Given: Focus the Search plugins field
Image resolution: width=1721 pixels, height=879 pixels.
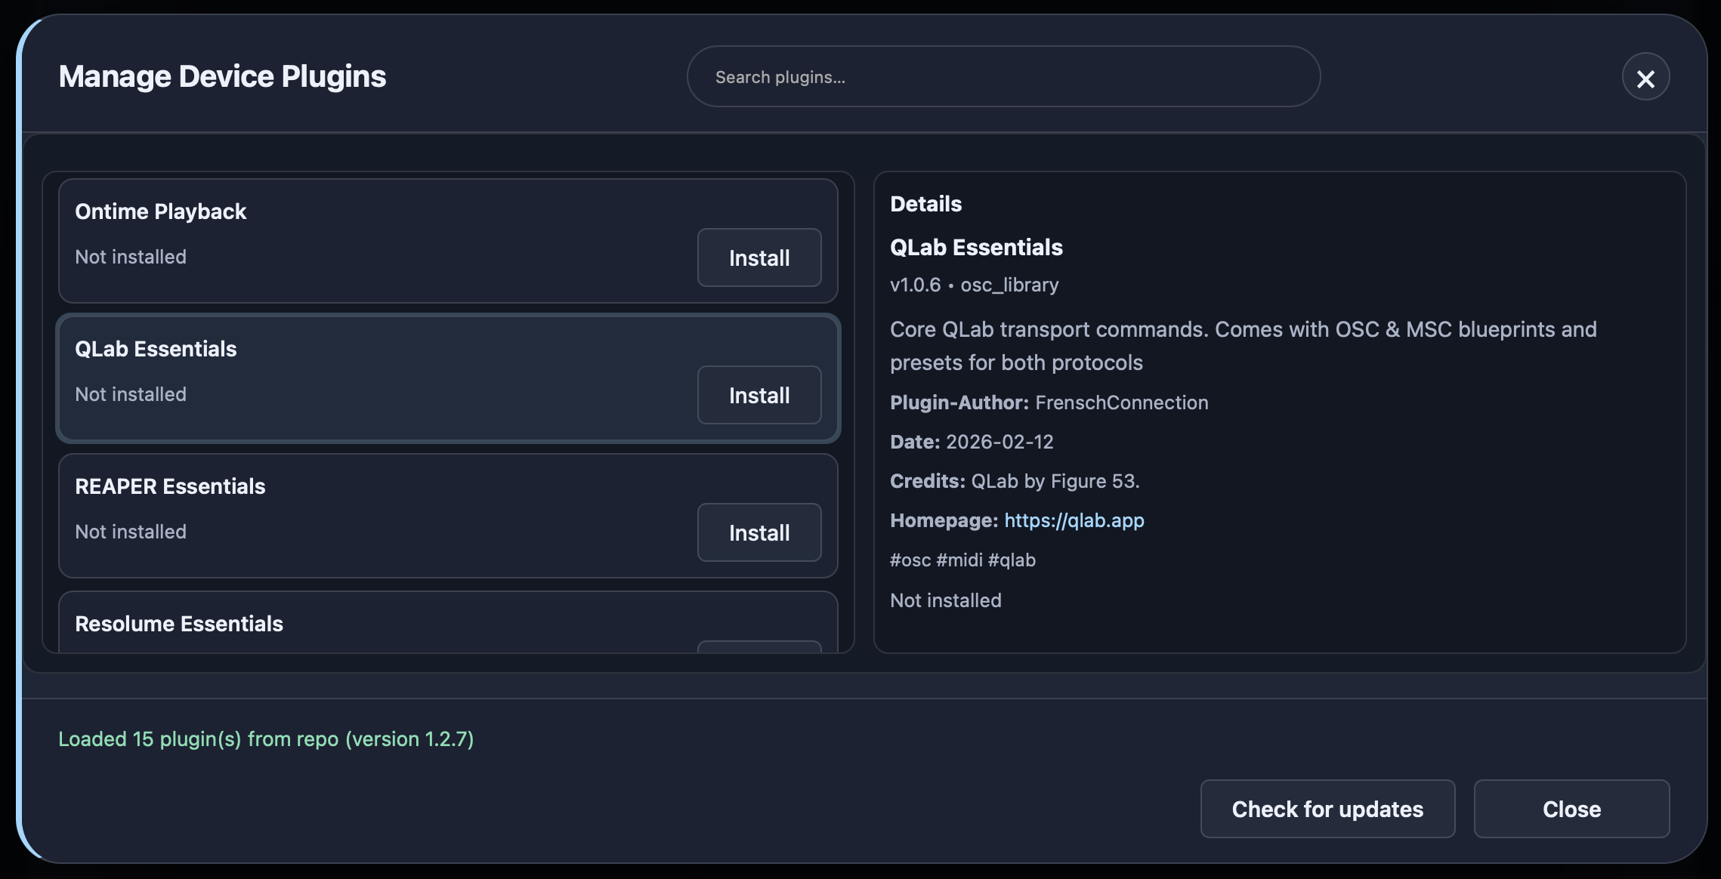Looking at the screenshot, I should point(1003,77).
